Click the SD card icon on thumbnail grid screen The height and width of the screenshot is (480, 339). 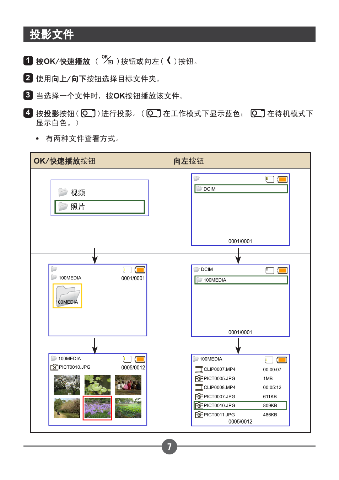(x=127, y=359)
